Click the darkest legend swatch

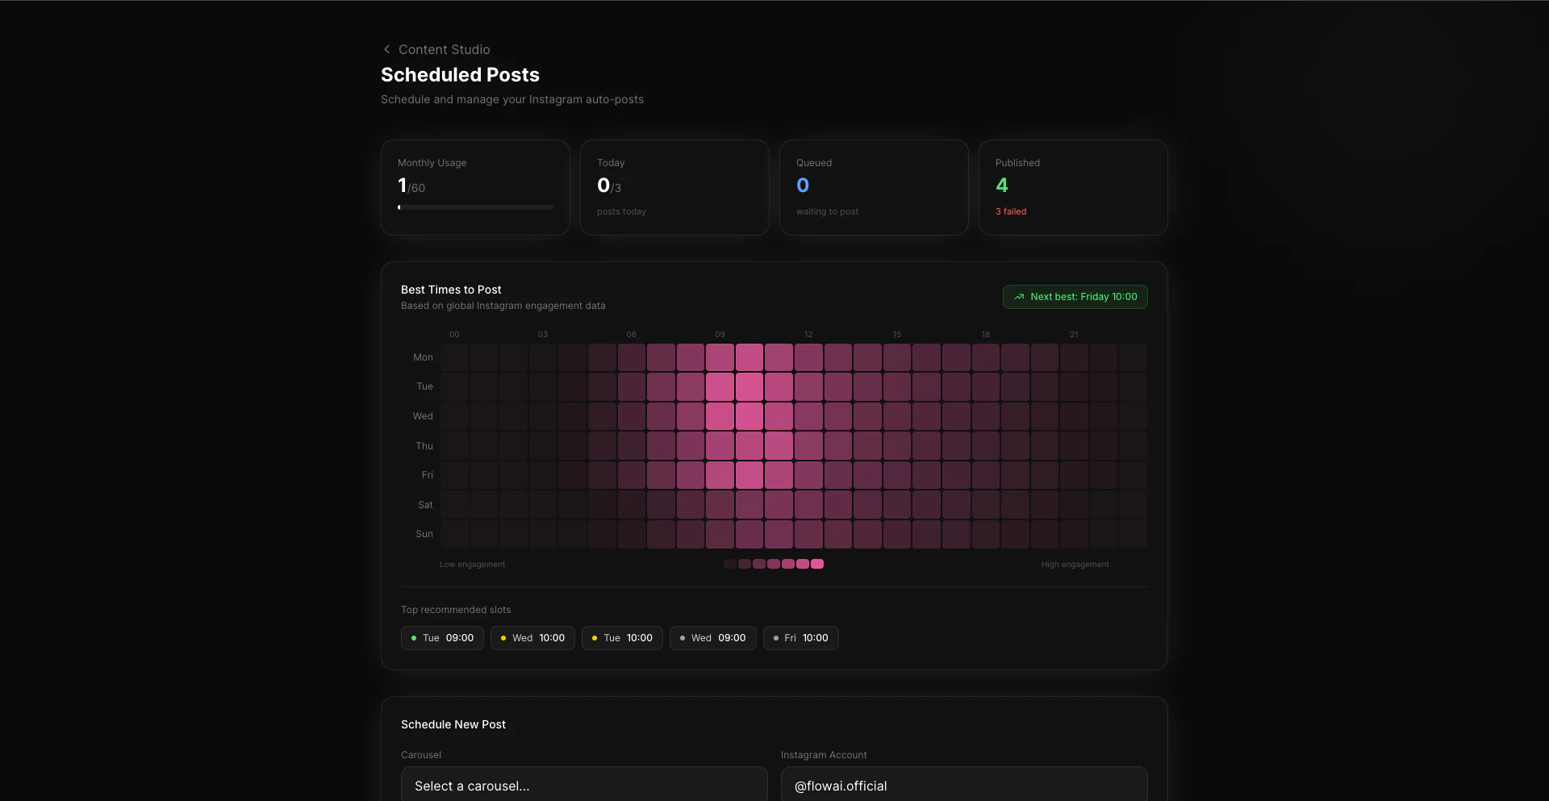coord(730,564)
